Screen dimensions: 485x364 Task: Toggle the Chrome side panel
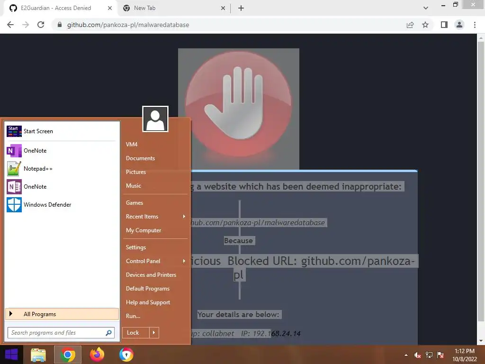pos(444,25)
